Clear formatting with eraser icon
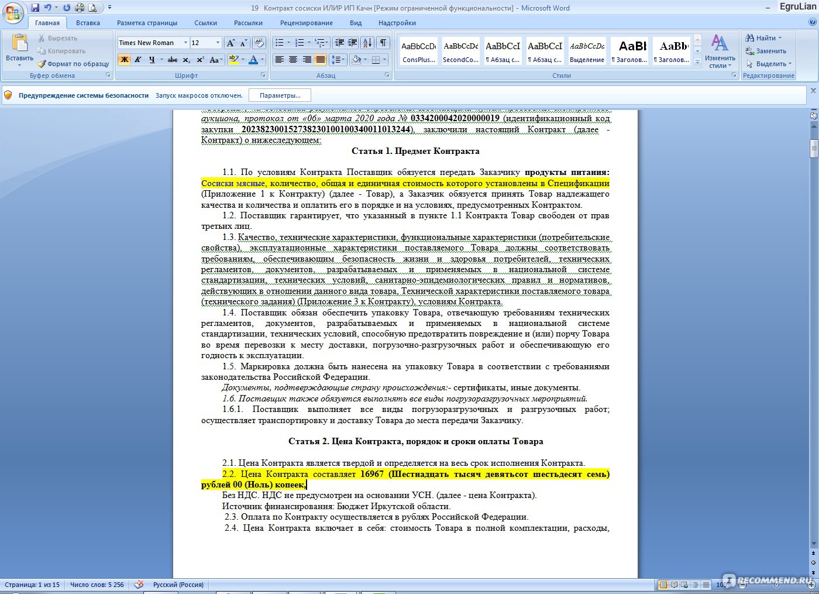 259,43
